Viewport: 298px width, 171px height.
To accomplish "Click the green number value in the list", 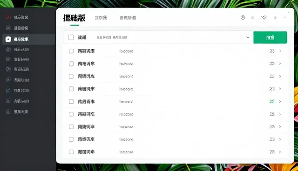I will click(272, 102).
